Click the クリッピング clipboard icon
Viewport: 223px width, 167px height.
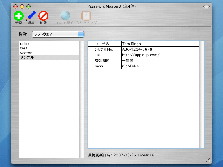[86, 16]
